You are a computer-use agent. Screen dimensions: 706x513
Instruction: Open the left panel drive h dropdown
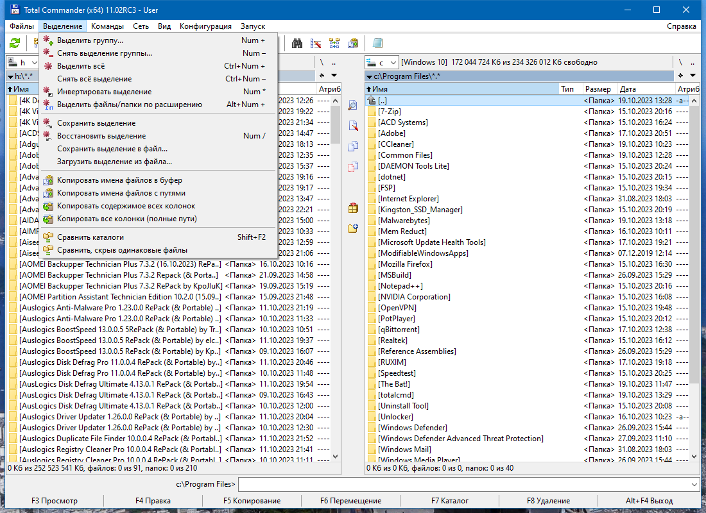click(22, 63)
